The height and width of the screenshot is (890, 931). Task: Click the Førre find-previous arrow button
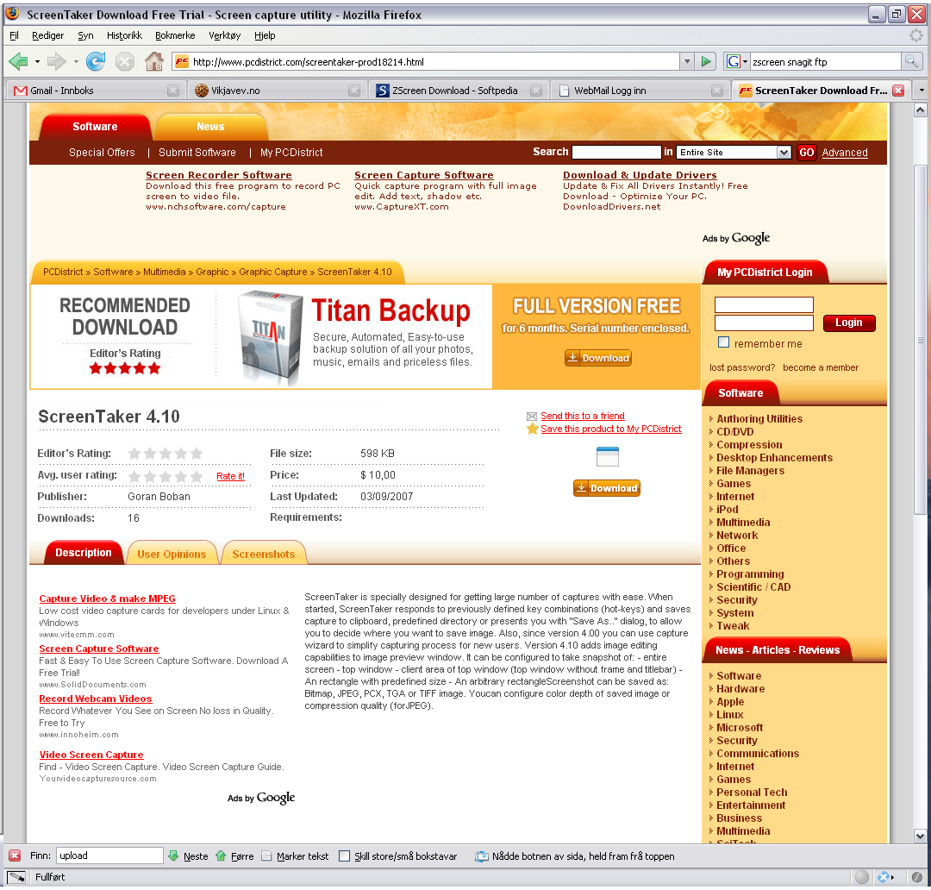[234, 856]
